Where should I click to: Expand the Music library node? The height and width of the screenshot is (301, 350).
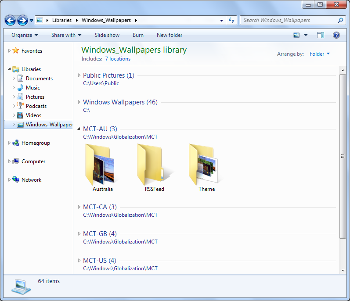(x=14, y=87)
